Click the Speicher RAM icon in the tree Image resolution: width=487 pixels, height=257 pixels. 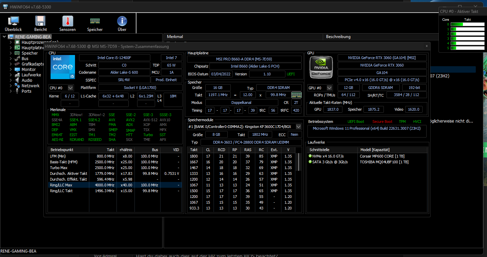[x=17, y=53]
